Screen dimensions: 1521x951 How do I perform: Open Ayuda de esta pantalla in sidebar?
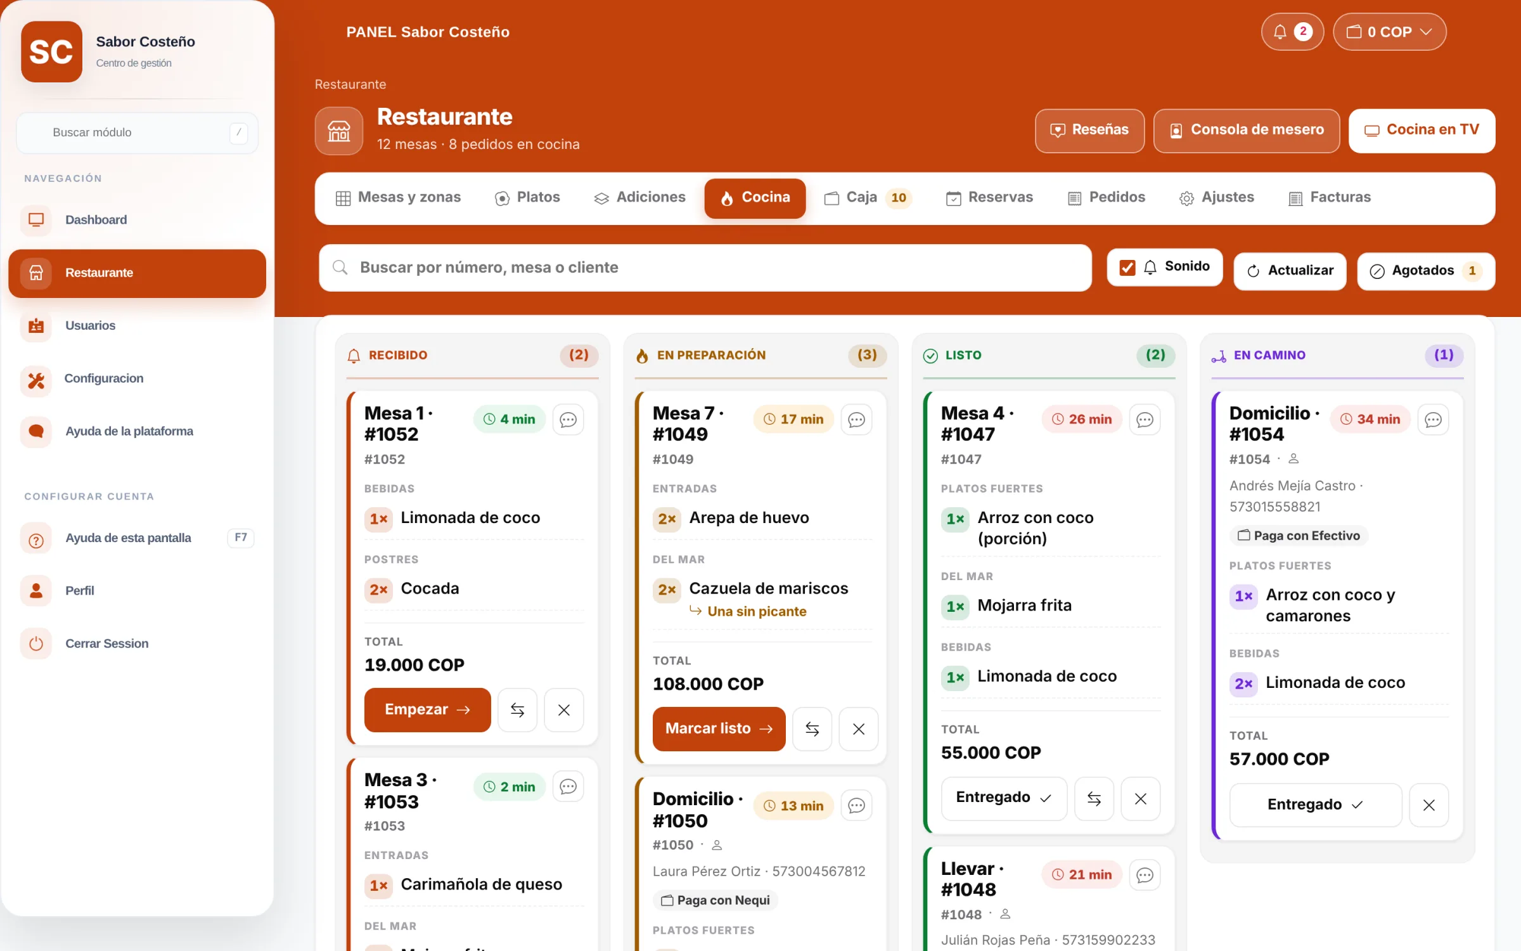pyautogui.click(x=137, y=538)
